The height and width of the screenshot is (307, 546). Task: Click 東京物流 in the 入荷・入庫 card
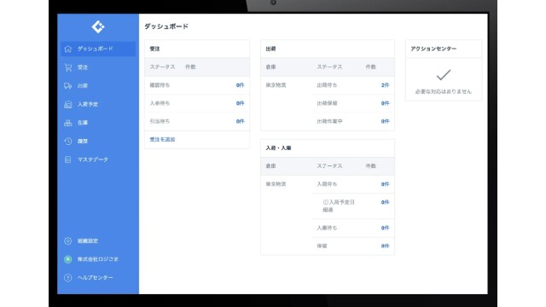point(276,184)
